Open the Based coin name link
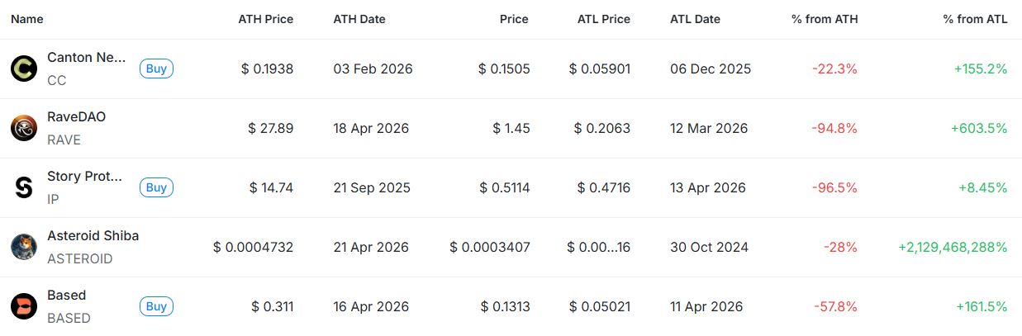 66,295
